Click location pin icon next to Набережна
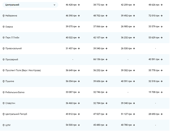This screenshot has height=131, width=170. [3, 16]
